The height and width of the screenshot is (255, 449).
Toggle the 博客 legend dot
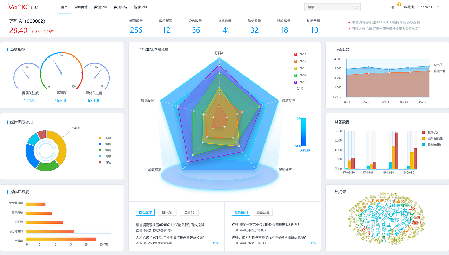tap(100, 156)
